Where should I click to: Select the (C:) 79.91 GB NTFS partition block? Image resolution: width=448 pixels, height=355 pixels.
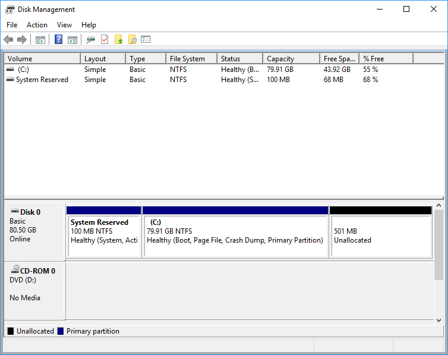click(x=235, y=232)
